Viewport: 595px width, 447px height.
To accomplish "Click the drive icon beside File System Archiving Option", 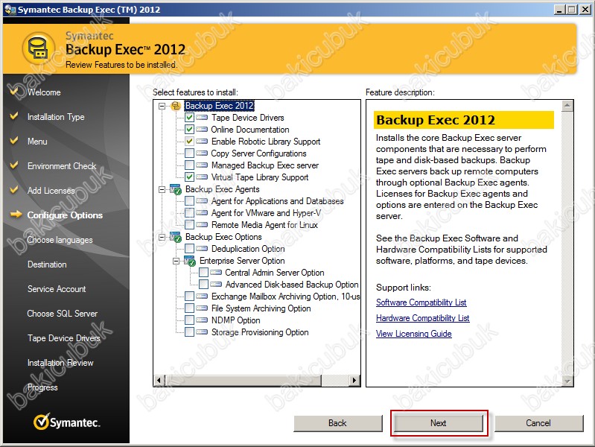I will [x=202, y=308].
